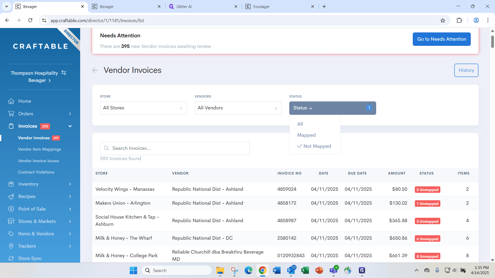
Task: Open the browser Extensions puzzle icon
Action: tap(459, 20)
